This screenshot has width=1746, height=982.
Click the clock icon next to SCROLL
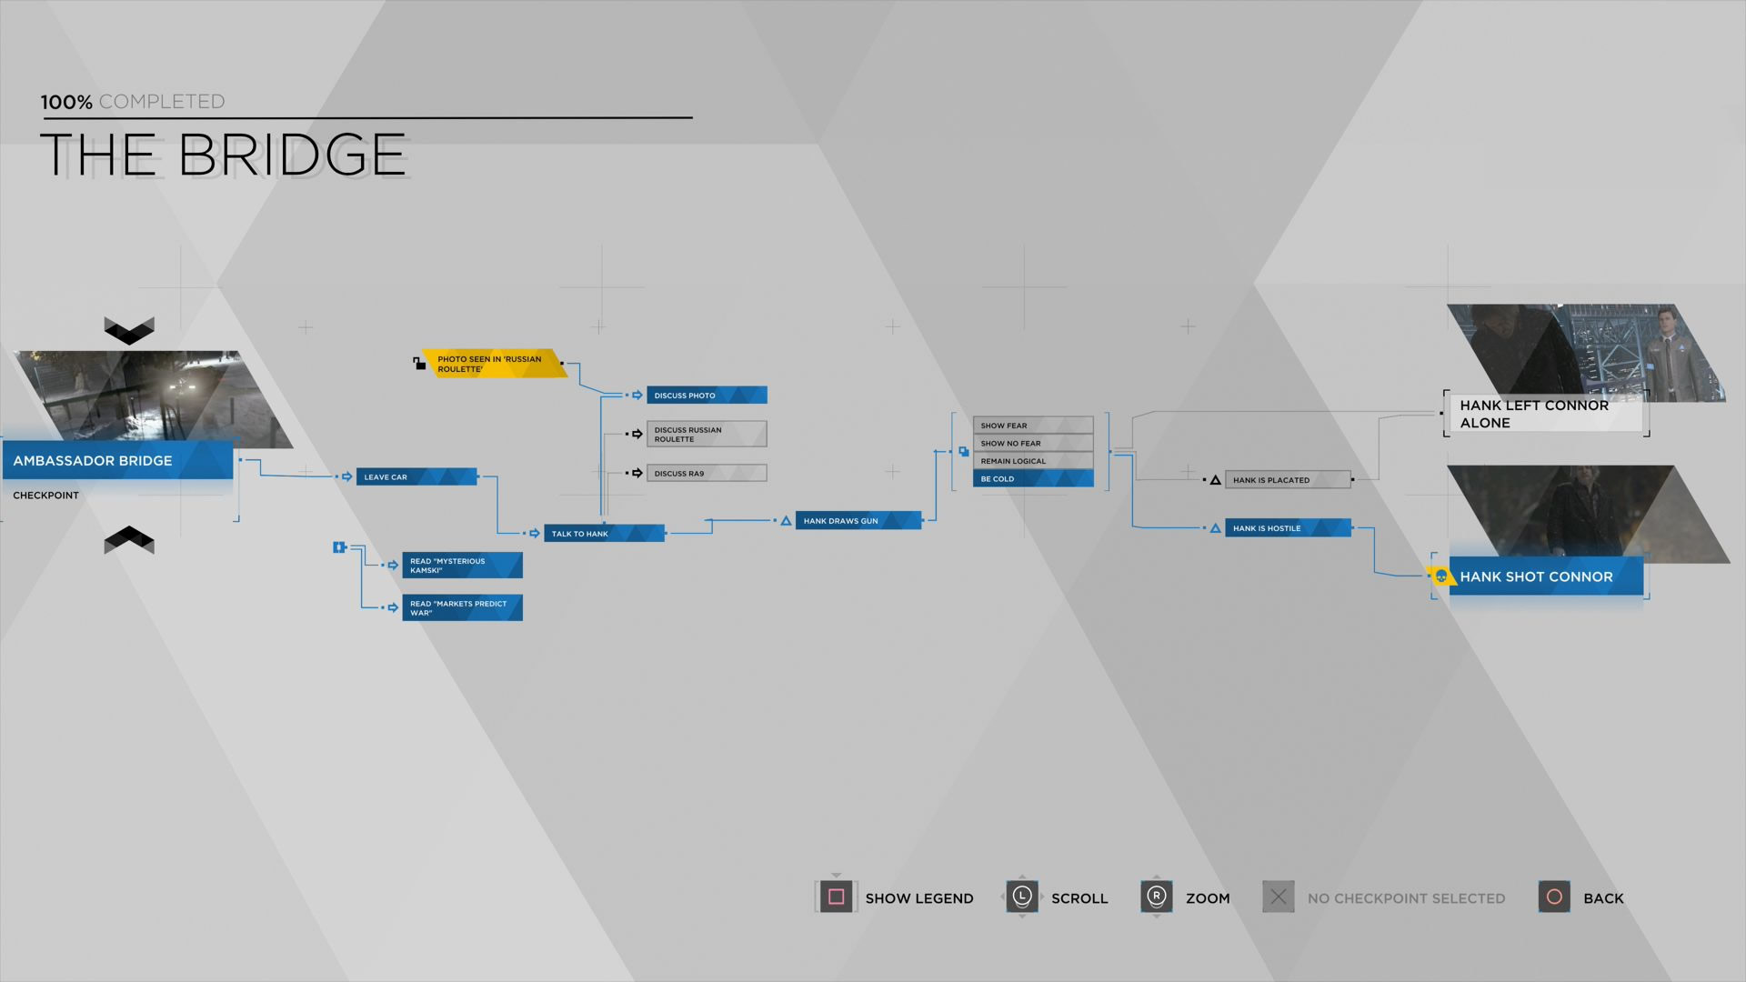coord(1020,897)
